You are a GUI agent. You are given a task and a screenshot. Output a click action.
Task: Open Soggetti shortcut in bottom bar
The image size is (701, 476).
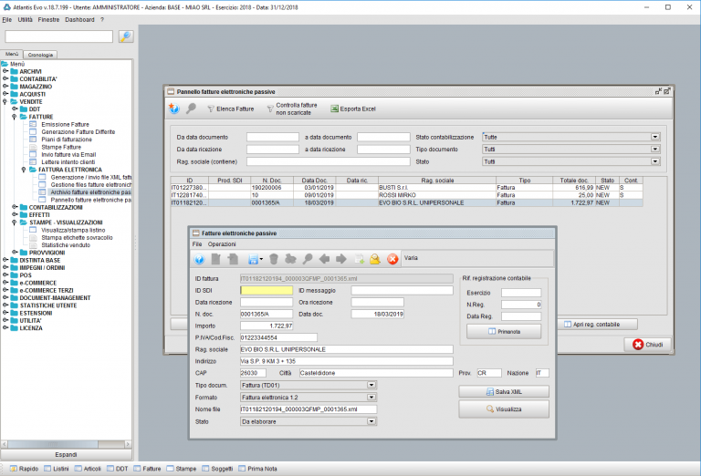pyautogui.click(x=217, y=469)
